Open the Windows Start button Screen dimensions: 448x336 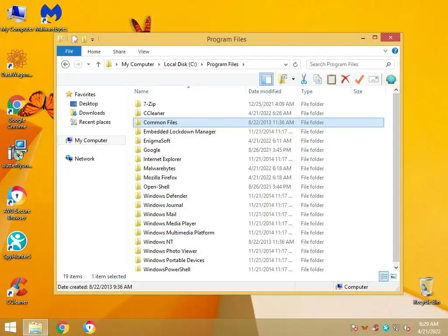[x=10, y=327]
